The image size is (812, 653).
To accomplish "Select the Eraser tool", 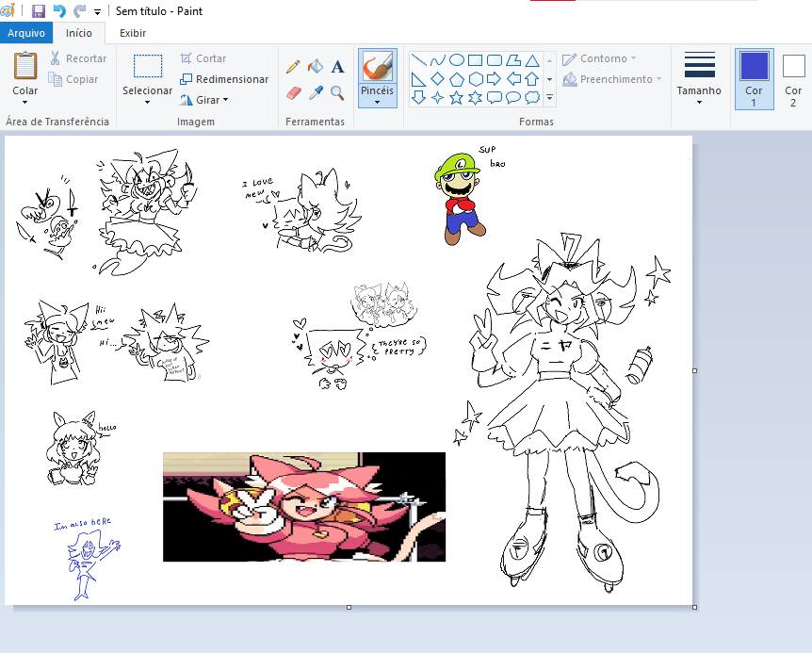I will click(293, 93).
